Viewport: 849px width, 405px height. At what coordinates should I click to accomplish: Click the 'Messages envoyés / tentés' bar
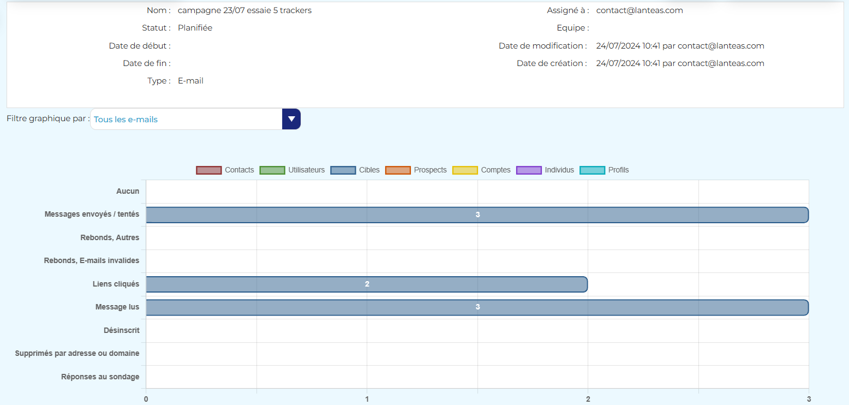pyautogui.click(x=477, y=215)
